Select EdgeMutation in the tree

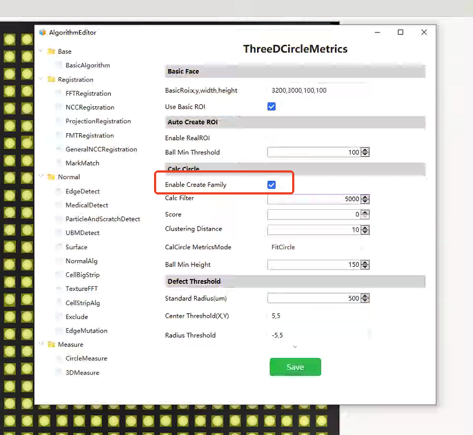tap(87, 331)
